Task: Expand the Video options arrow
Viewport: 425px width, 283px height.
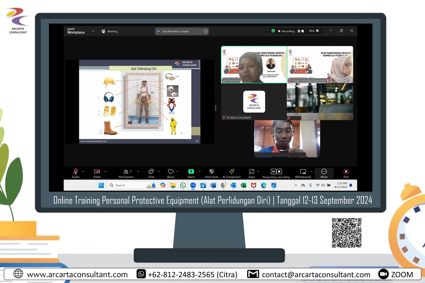Action: click(105, 171)
